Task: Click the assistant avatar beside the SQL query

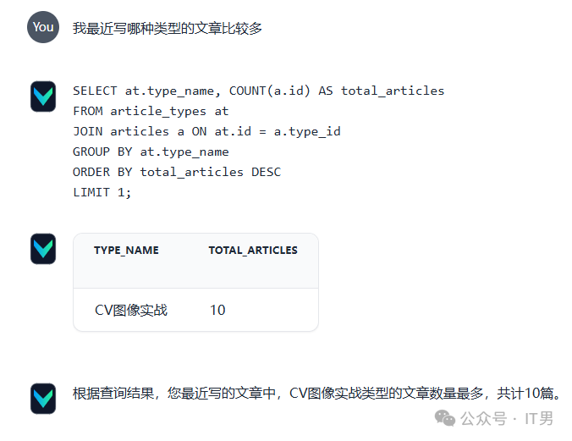Action: click(x=43, y=96)
